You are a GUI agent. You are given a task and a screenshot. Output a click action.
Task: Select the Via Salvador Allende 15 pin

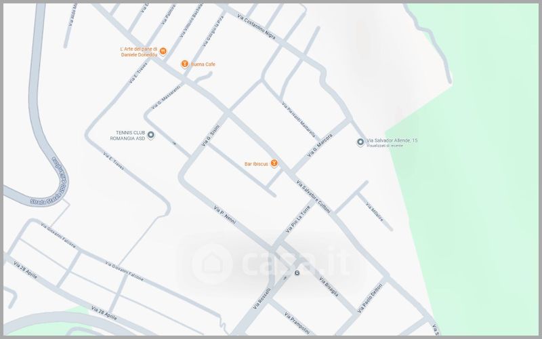pyautogui.click(x=360, y=142)
